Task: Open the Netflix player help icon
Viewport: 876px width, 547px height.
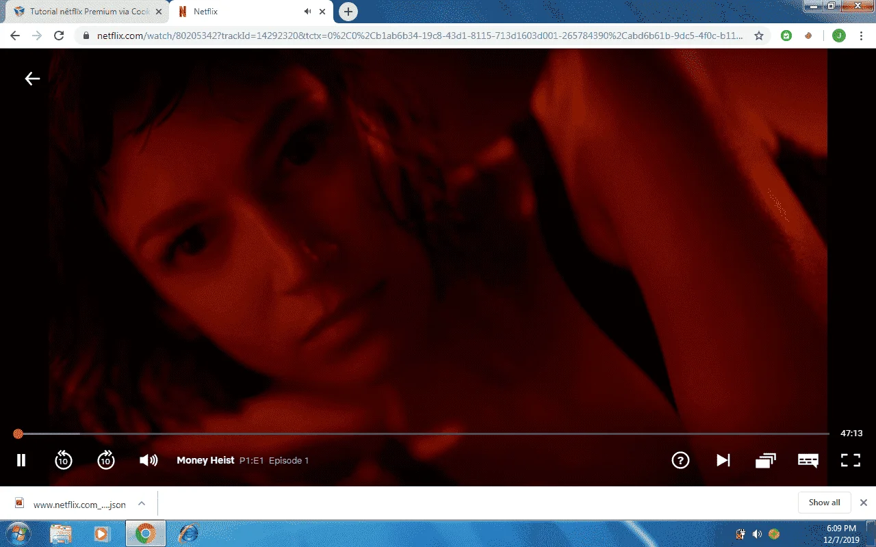Action: (680, 460)
